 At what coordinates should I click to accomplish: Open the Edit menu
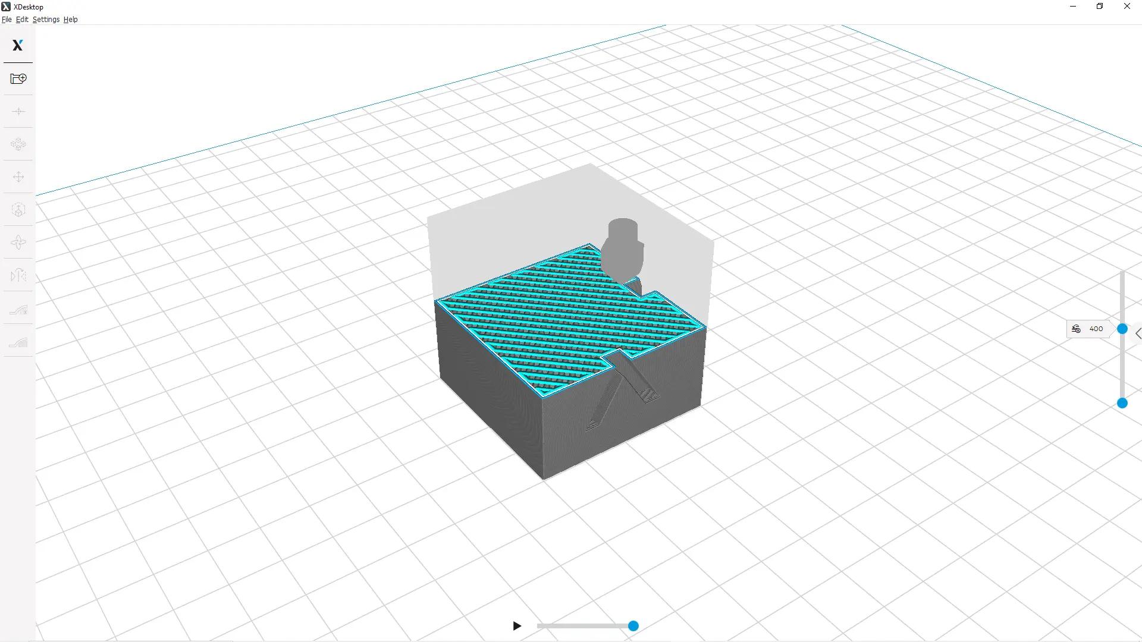(22, 19)
